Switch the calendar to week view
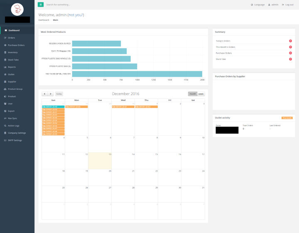 coord(201,94)
